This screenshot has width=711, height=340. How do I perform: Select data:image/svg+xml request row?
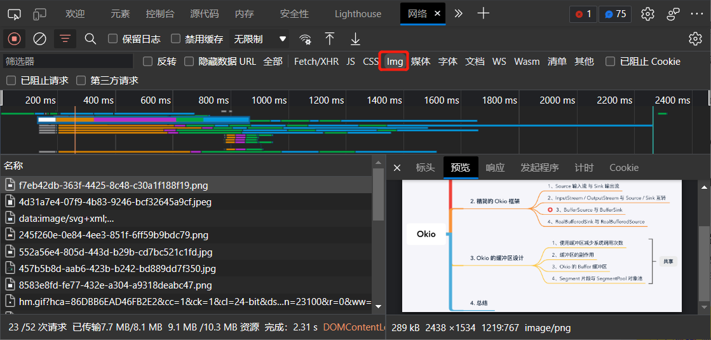pos(186,218)
